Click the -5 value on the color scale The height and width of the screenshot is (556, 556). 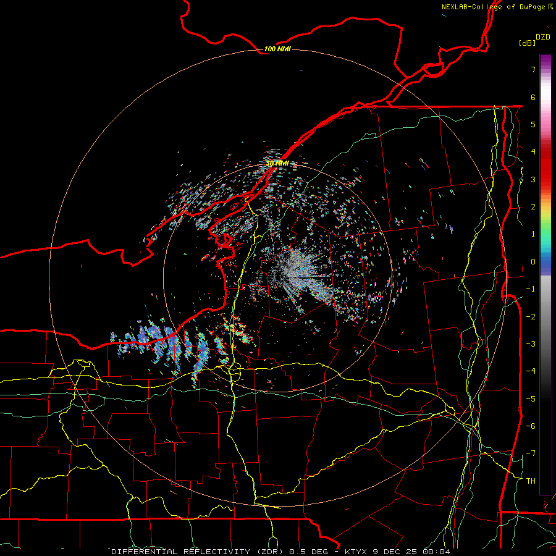pyautogui.click(x=531, y=399)
